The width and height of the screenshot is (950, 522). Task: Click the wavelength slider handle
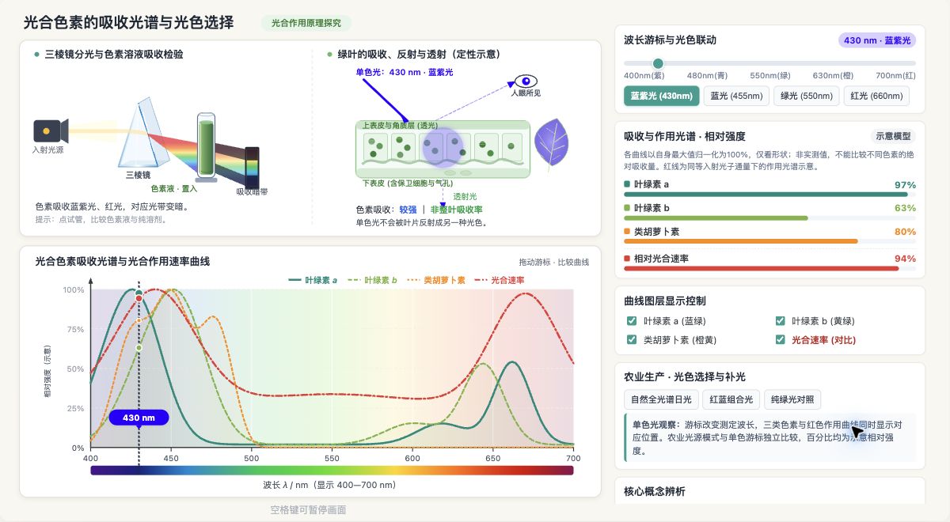click(657, 63)
